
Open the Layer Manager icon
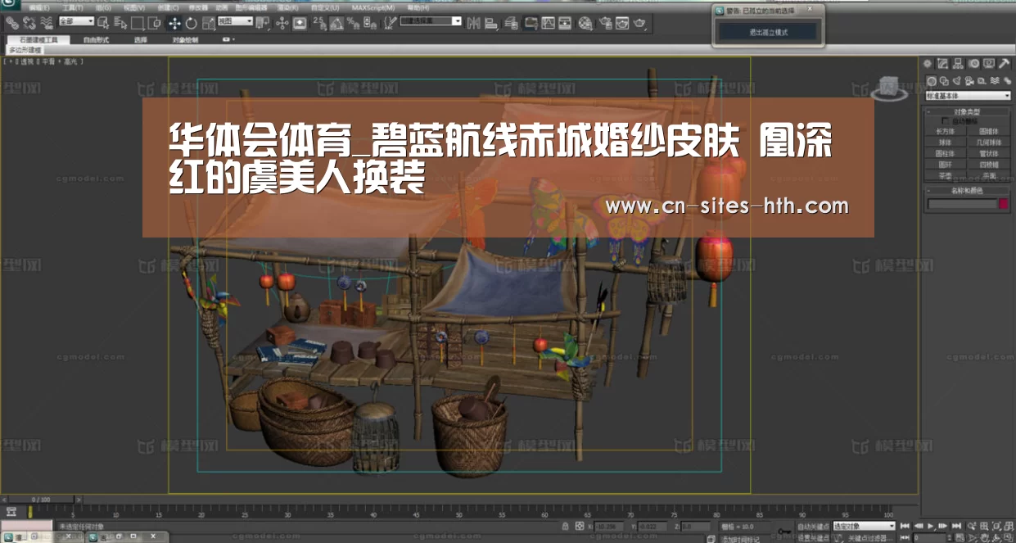[x=511, y=23]
